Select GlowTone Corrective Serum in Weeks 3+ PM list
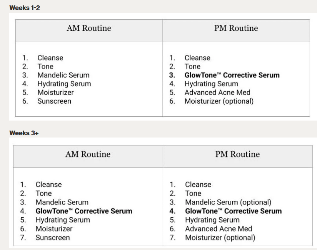 pos(233,211)
